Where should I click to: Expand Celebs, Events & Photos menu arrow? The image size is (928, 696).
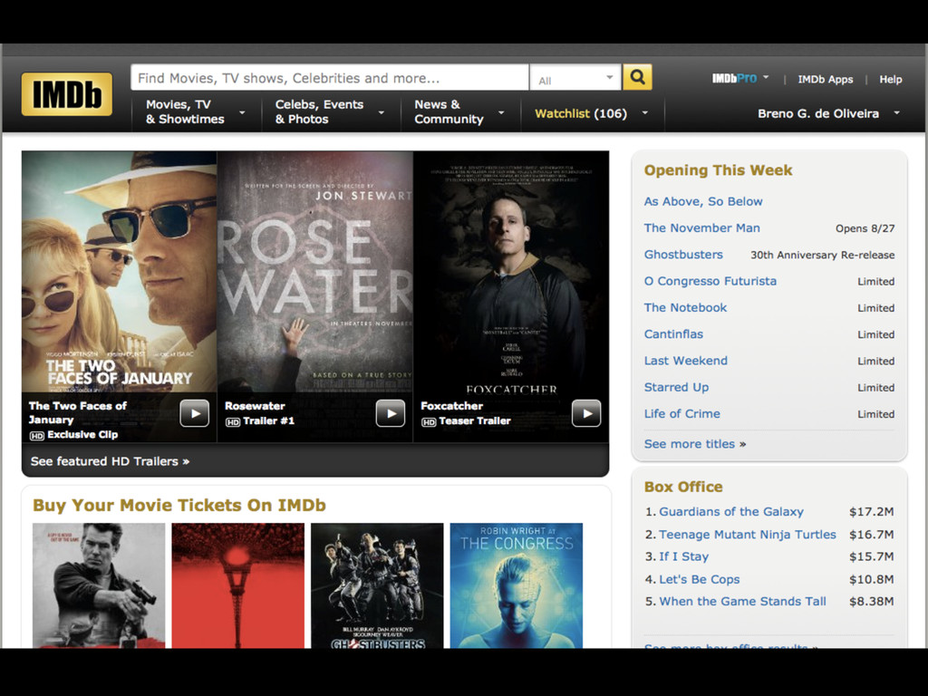click(x=382, y=111)
